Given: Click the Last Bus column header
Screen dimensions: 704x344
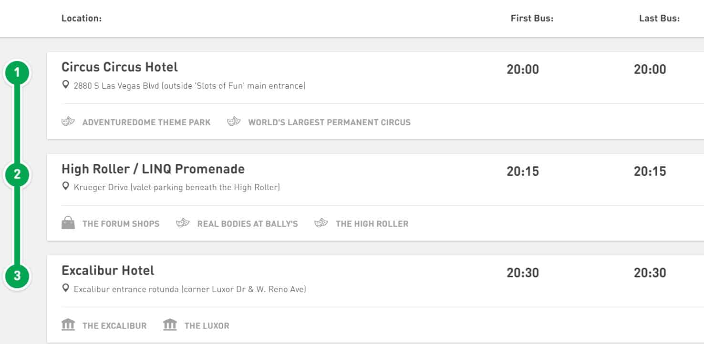Looking at the screenshot, I should 659,19.
